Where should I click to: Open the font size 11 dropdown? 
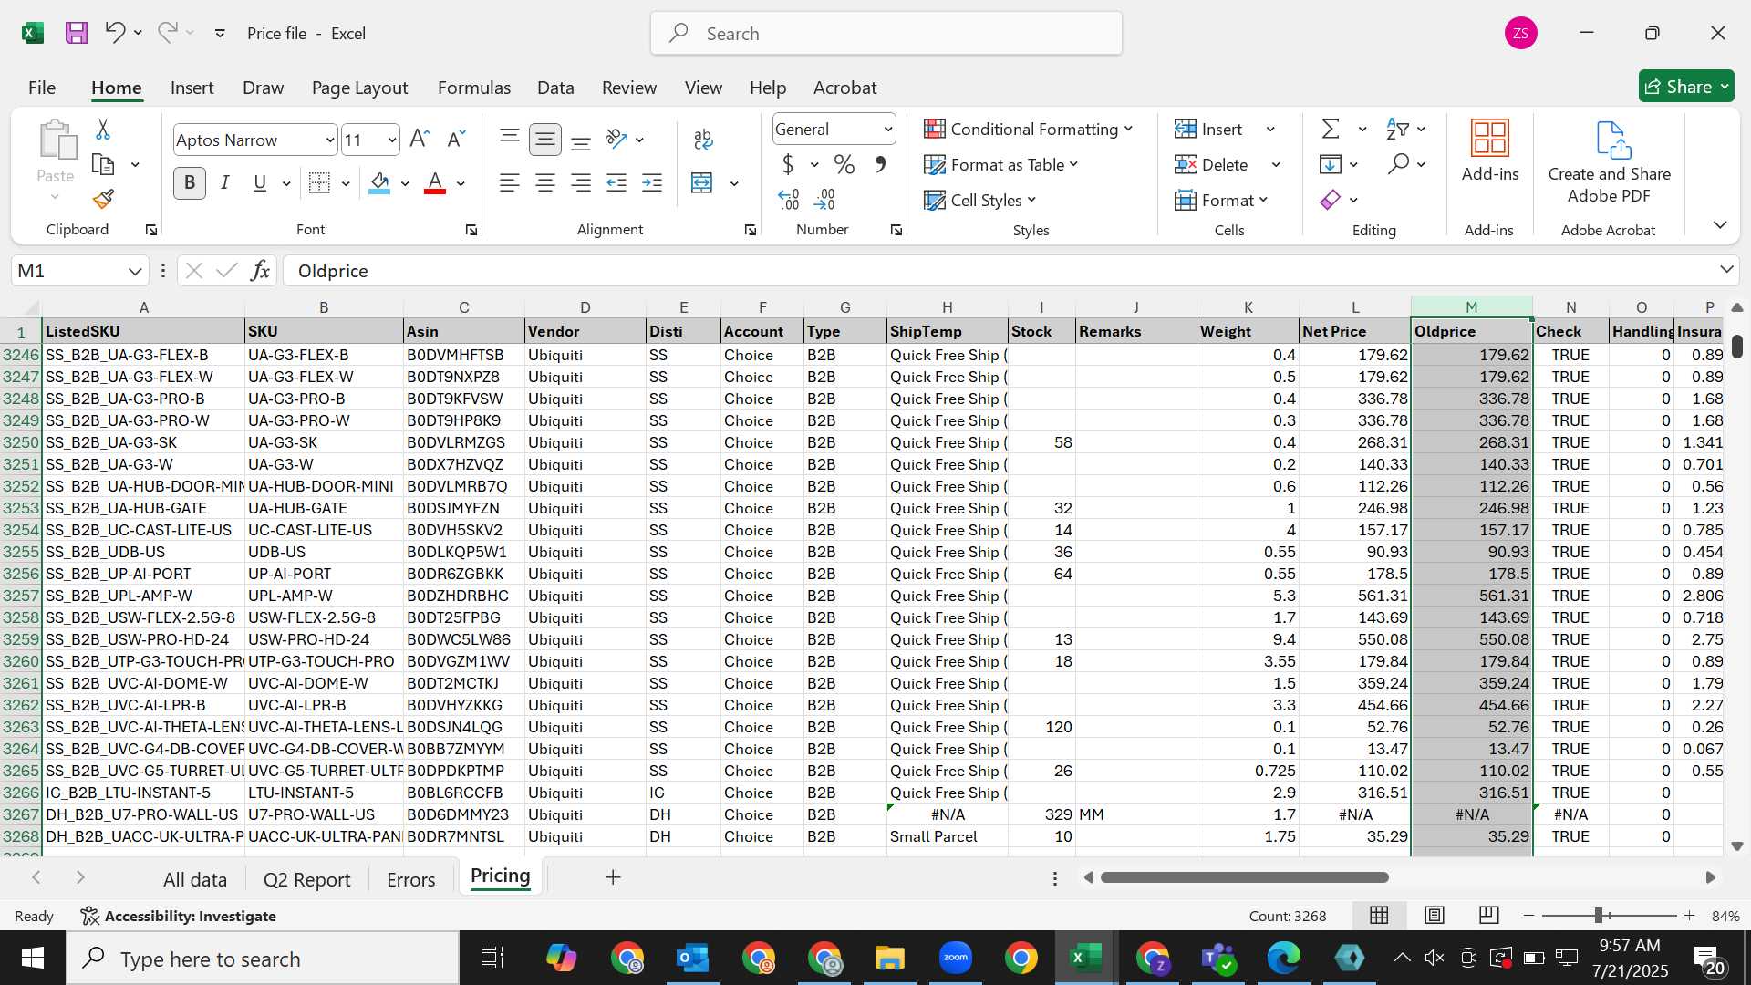tap(392, 140)
